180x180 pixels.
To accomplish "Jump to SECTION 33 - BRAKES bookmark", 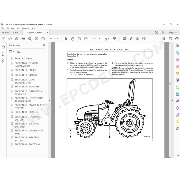I will coord(26,112).
